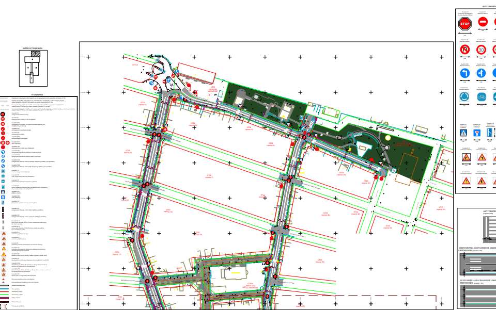Screen dimensions: 496x310
Task: Select the No U-turn prohibition sign
Action: tap(465, 50)
